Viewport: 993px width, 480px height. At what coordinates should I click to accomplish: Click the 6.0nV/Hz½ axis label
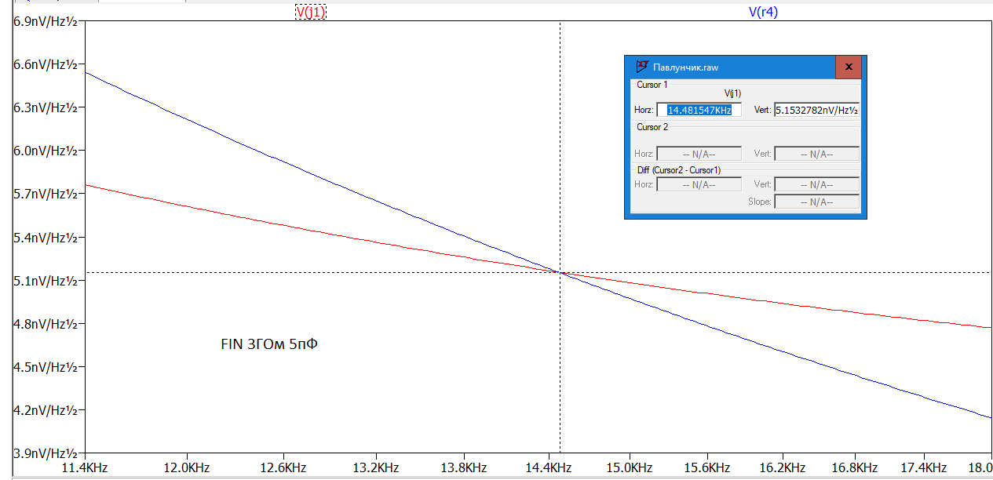[46, 151]
